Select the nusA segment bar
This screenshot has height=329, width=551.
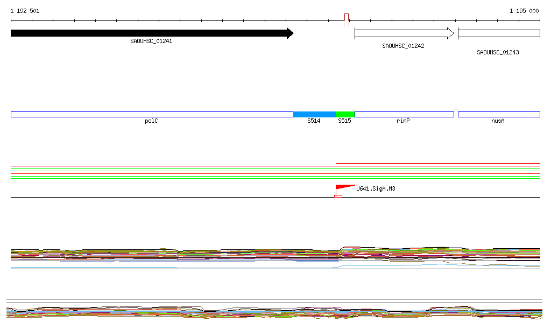click(x=498, y=114)
